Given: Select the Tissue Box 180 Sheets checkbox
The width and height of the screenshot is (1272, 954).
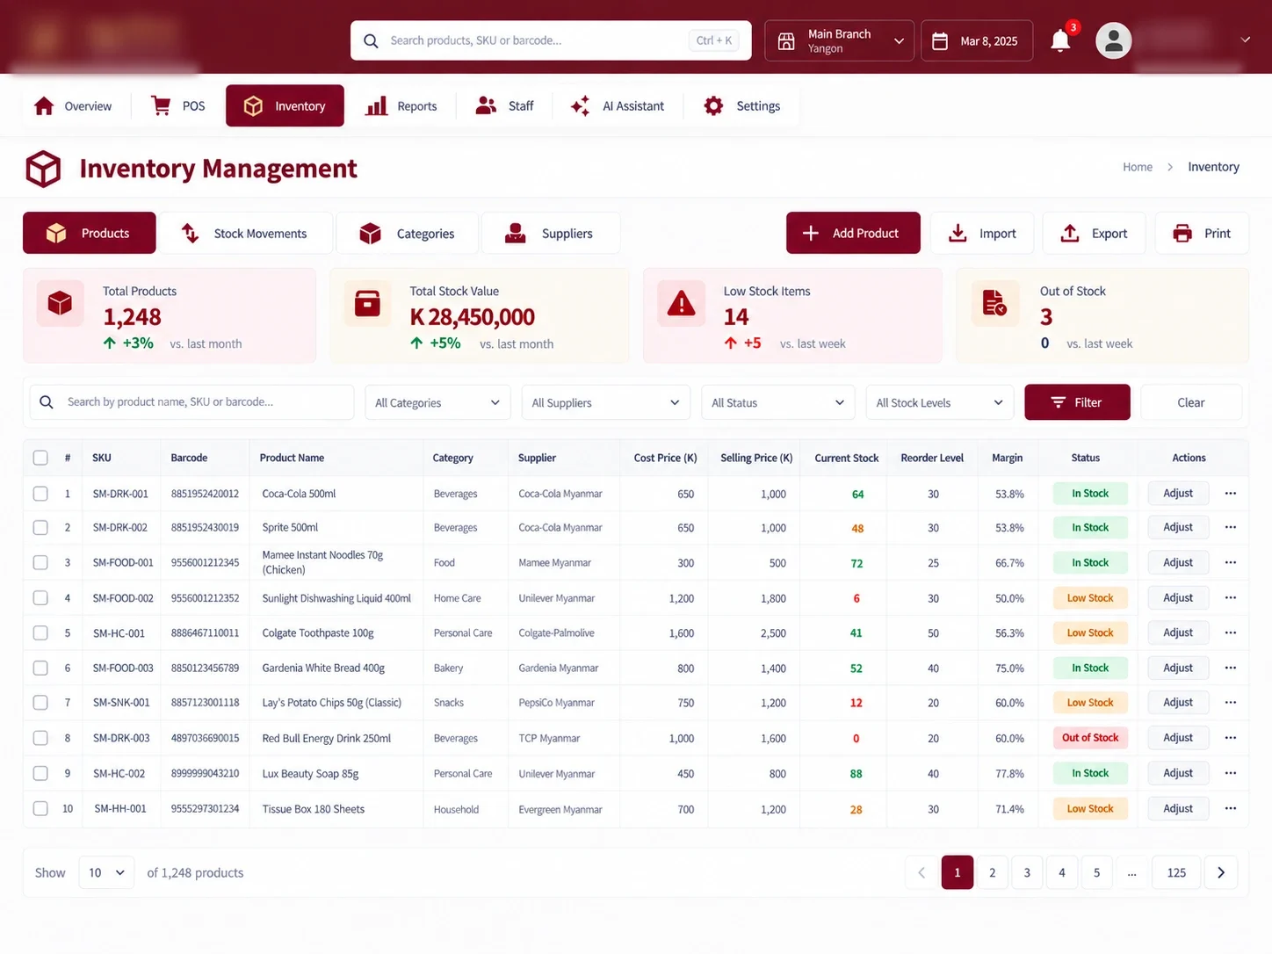Looking at the screenshot, I should click(40, 808).
